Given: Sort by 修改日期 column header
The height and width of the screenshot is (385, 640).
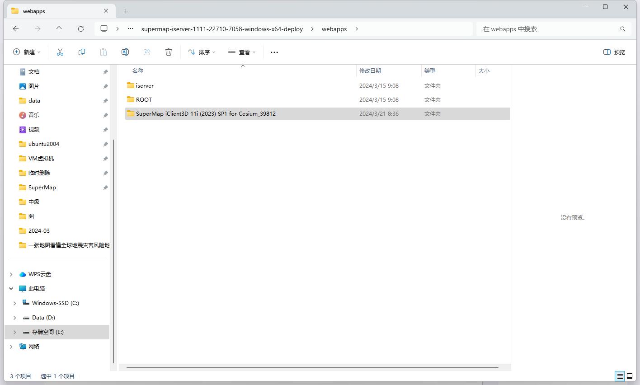Looking at the screenshot, I should [x=370, y=70].
